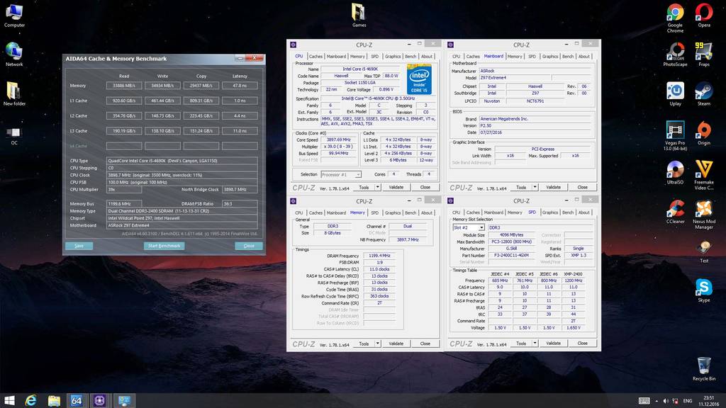Expand Tools dropdown arrow in CPU-Z Mainboard-tab window

pos(535,187)
